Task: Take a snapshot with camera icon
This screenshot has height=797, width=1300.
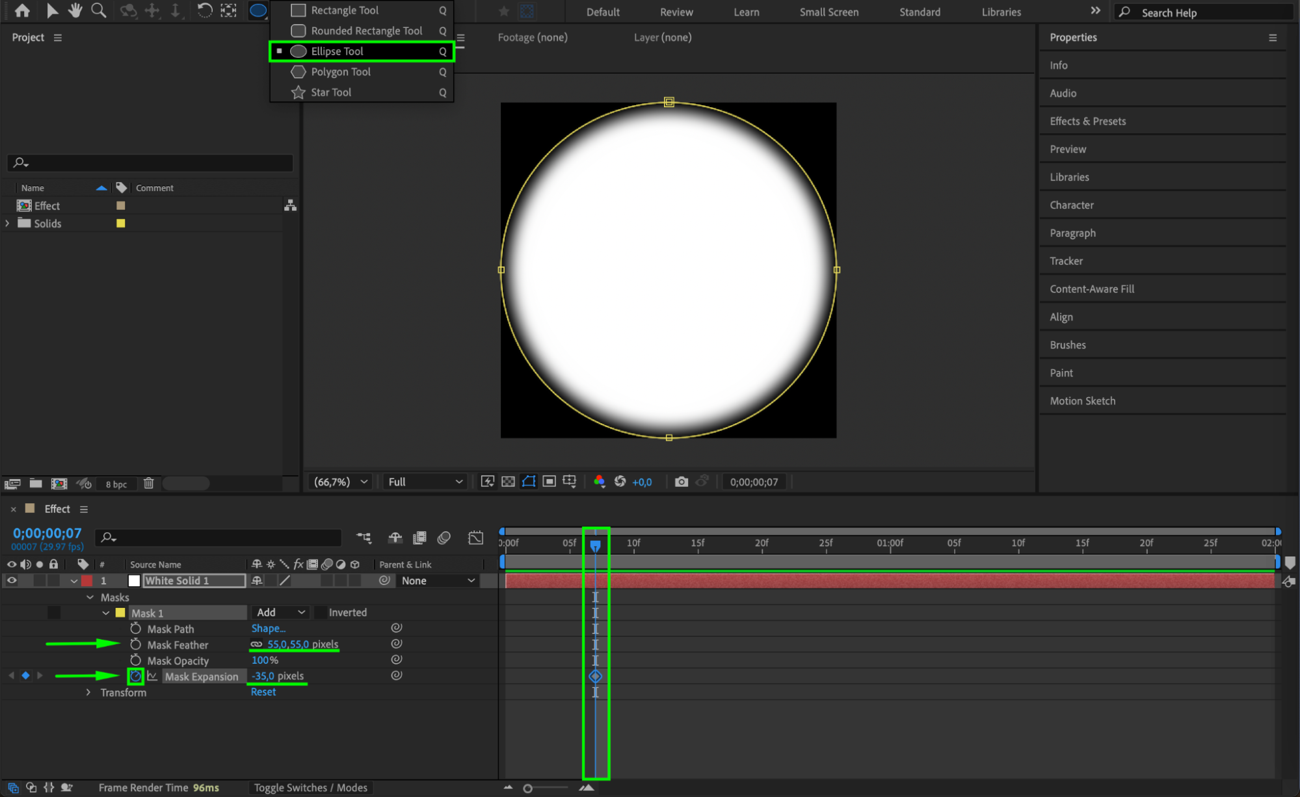Action: click(681, 482)
